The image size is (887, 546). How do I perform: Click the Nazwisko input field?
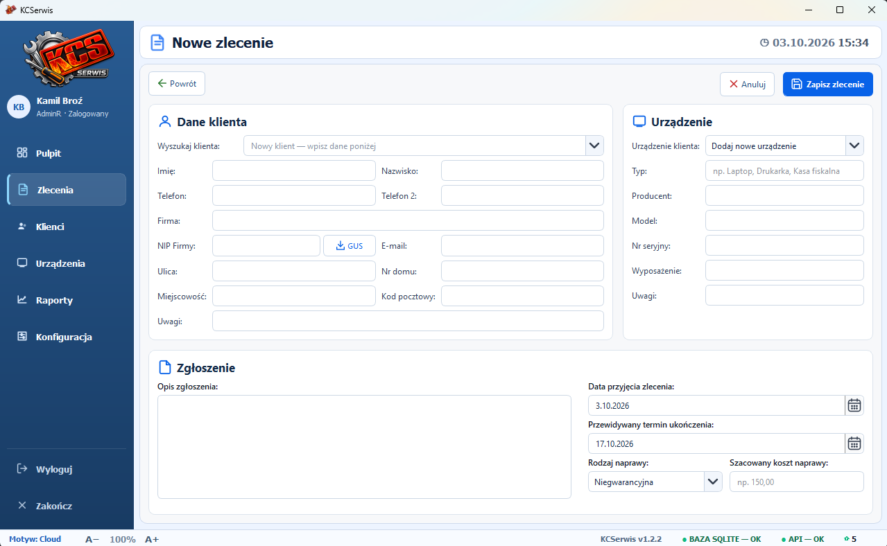(522, 170)
